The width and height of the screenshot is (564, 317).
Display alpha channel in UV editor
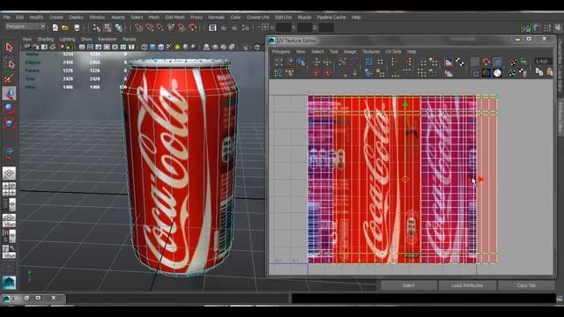(x=497, y=73)
